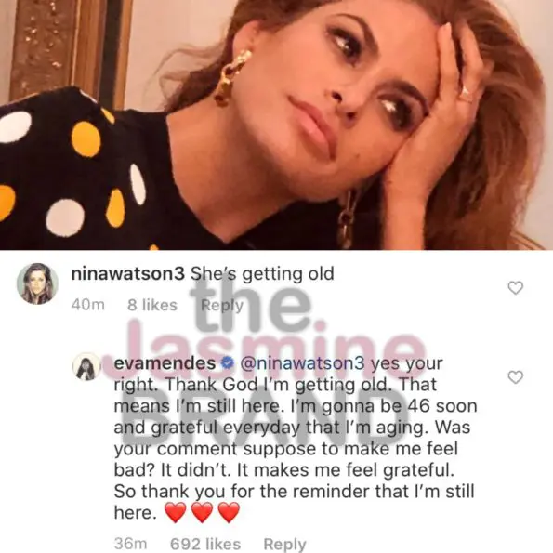Select evamendes's "grateful everyday" reply text
The width and height of the screenshot is (553, 553).
click(296, 438)
